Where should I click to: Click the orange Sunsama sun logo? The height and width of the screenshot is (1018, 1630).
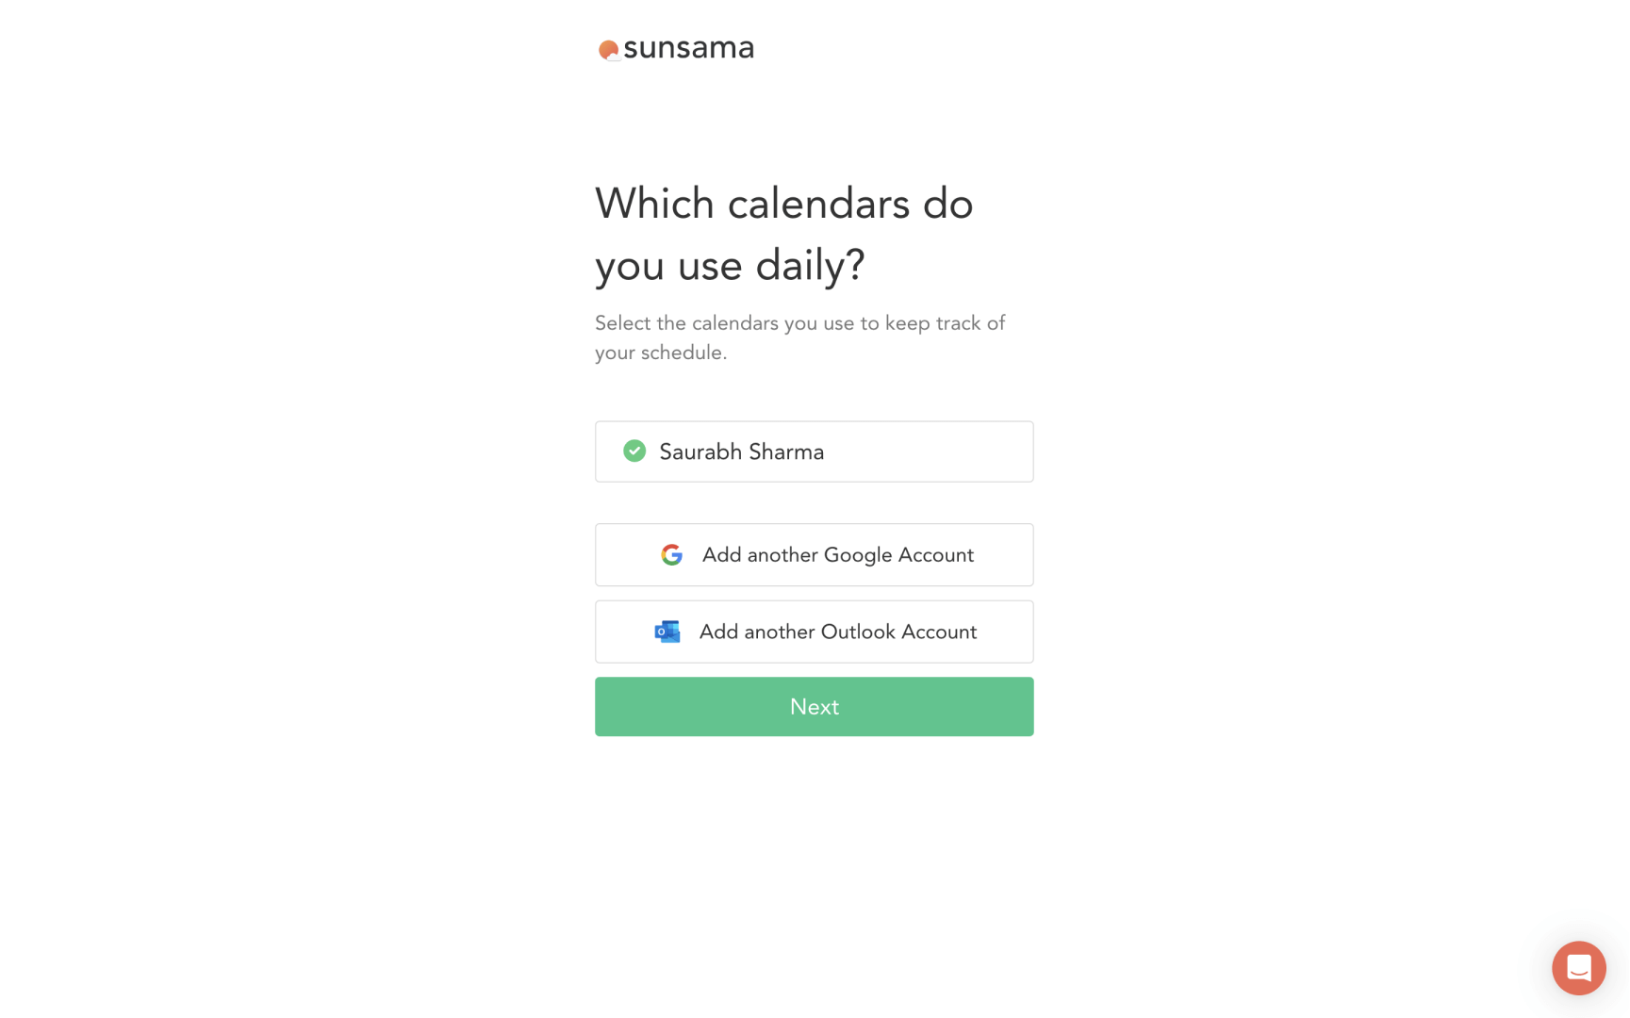(x=608, y=49)
